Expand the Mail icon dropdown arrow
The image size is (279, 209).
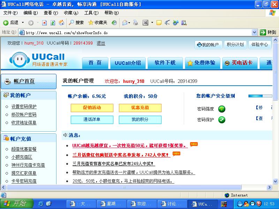point(129,23)
